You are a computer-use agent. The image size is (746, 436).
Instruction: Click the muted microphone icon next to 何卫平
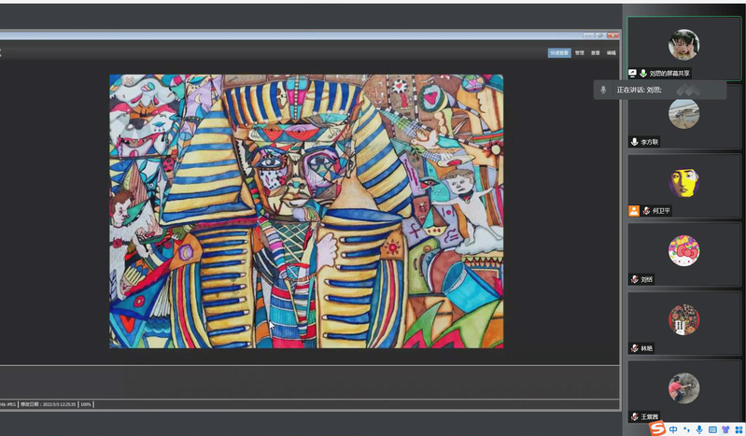647,210
